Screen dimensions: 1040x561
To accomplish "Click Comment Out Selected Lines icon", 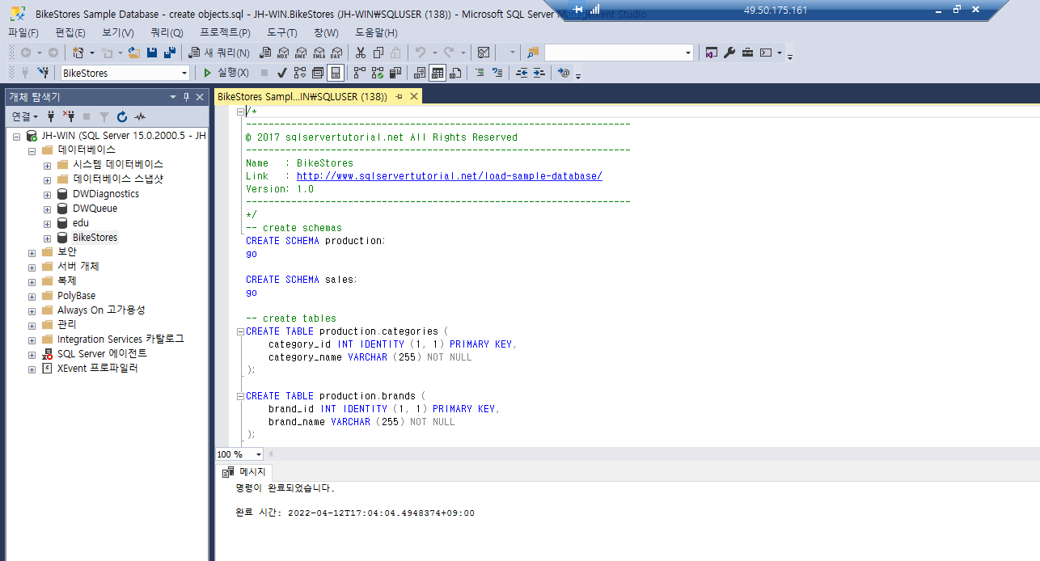I will tap(480, 73).
